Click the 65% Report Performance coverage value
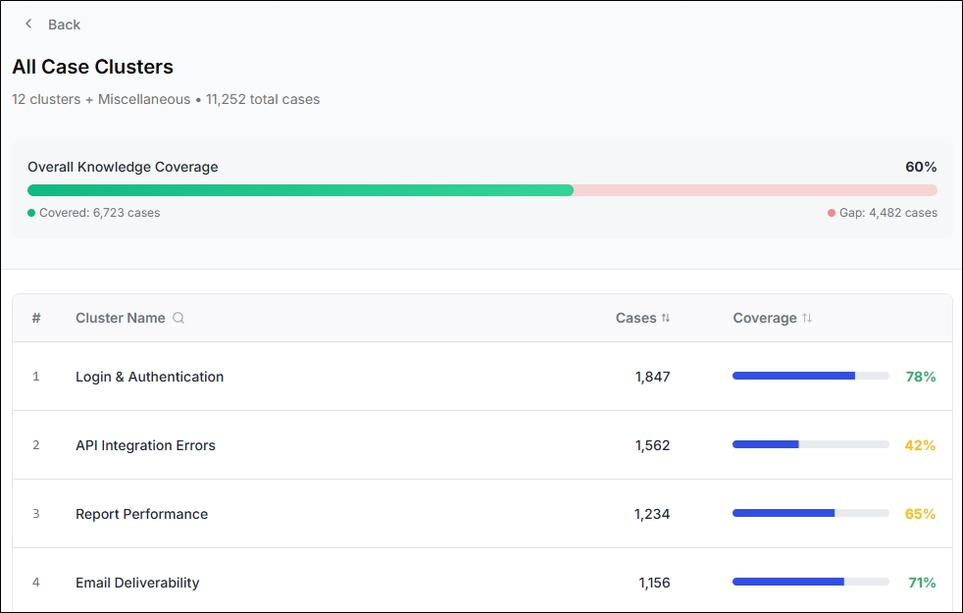Viewport: 963px width, 613px height. [x=920, y=514]
